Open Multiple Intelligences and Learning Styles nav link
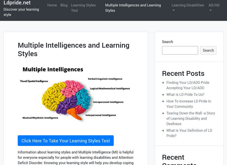Viewport: 227px width, 165px height. pos(133,8)
